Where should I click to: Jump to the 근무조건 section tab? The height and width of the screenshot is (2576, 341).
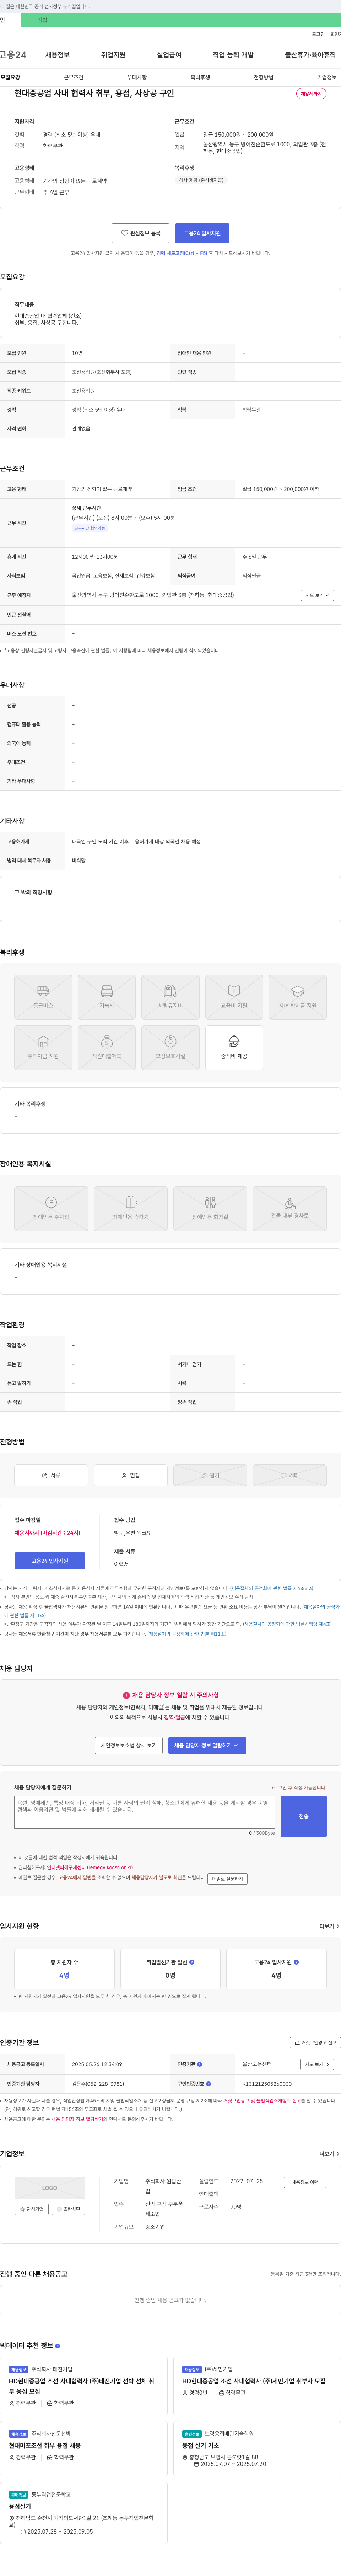point(74,77)
